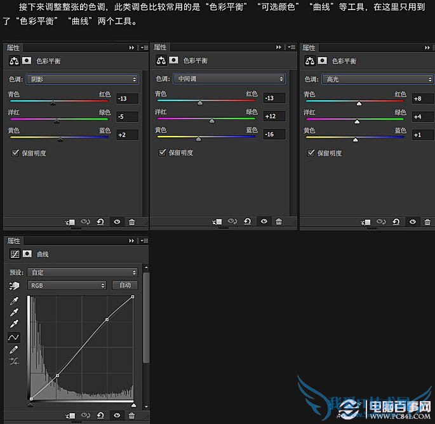Delete the Highlights color balance adjustment
The height and width of the screenshot is (424, 435).
[427, 222]
